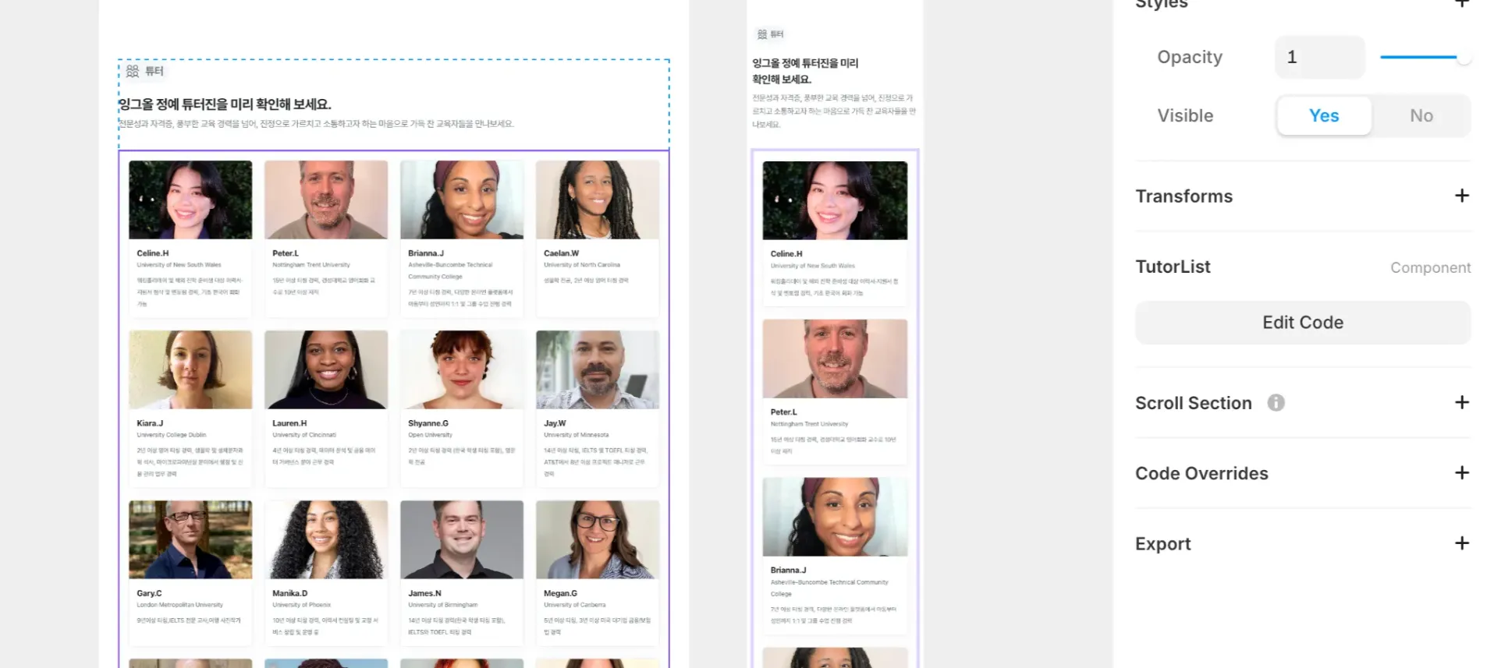Set Visible to No
Screen dimensions: 1487x668
[x=1421, y=115]
